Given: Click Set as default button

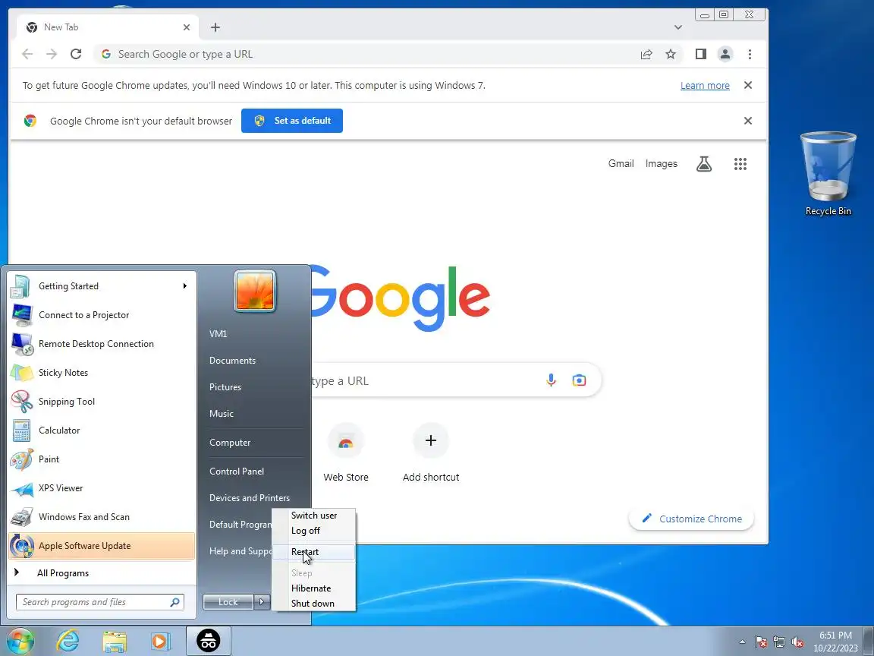Looking at the screenshot, I should 292,121.
